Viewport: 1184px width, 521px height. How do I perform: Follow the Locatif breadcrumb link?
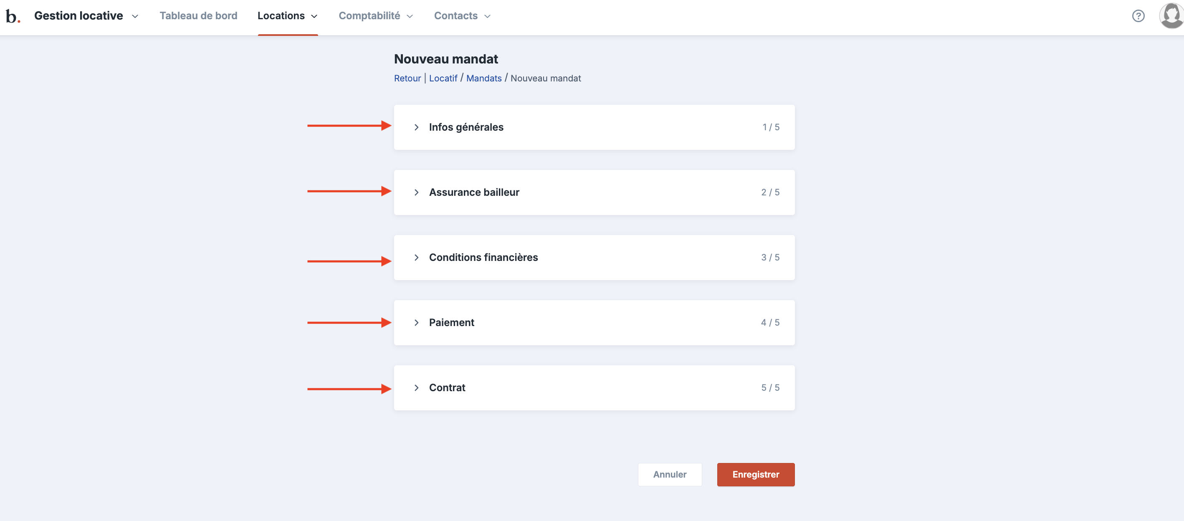pyautogui.click(x=443, y=78)
